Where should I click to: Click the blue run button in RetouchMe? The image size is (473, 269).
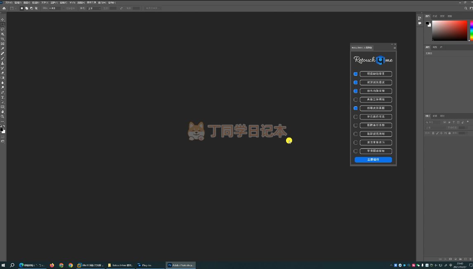coord(373,160)
